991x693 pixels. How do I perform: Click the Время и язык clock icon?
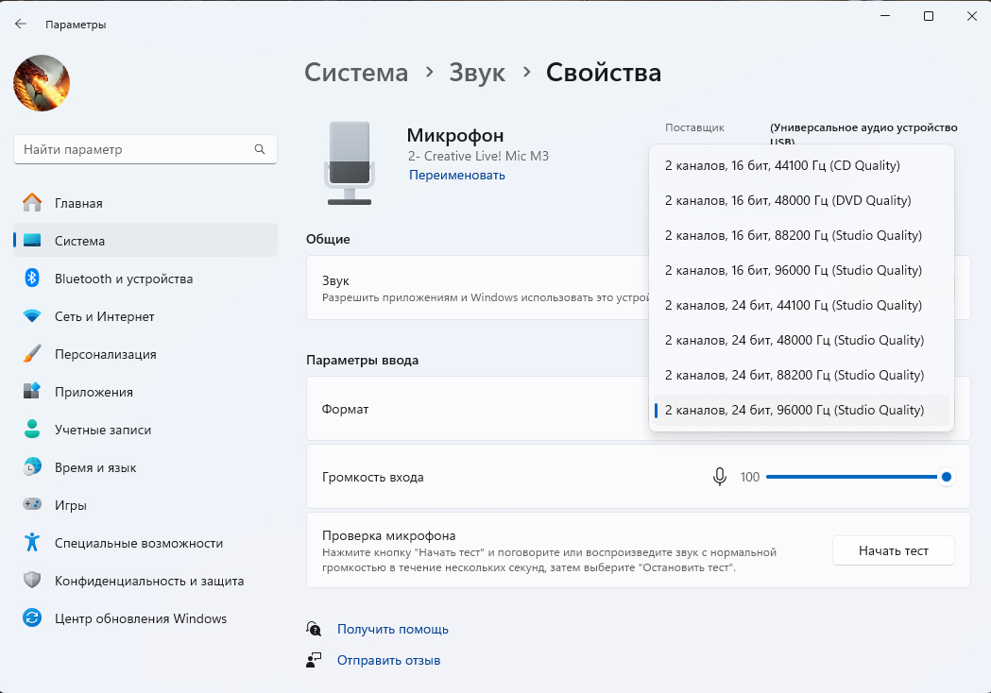(31, 466)
